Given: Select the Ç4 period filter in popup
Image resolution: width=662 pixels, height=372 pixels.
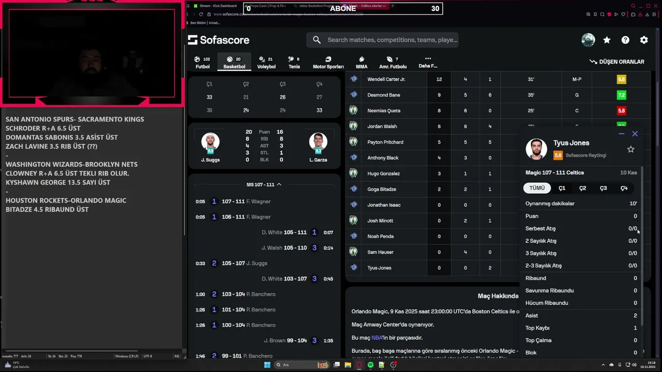Looking at the screenshot, I should (x=624, y=188).
